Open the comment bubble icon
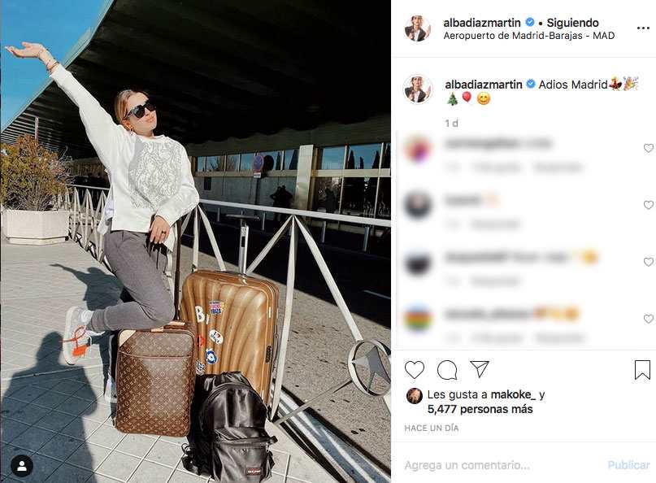The width and height of the screenshot is (656, 483). point(447,370)
